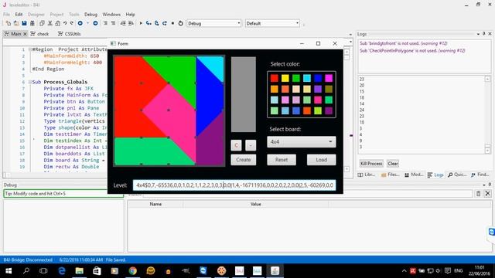
Task: Show hidden system tray icons chevron
Action: [404, 271]
